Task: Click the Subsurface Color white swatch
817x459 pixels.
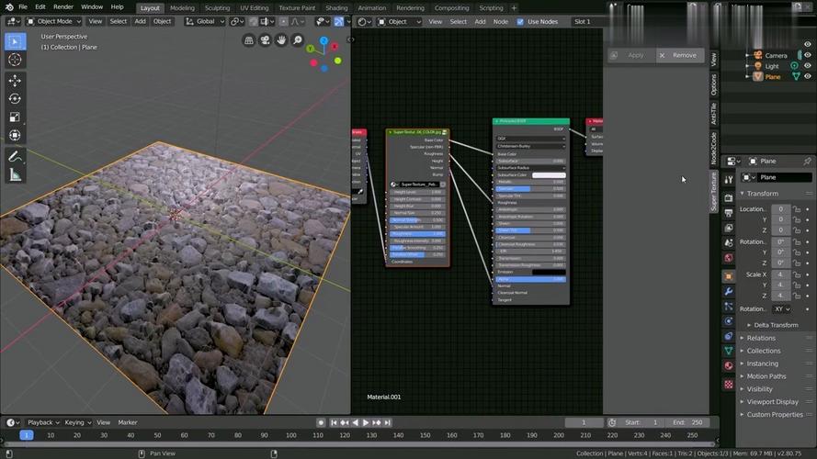Action: point(549,175)
